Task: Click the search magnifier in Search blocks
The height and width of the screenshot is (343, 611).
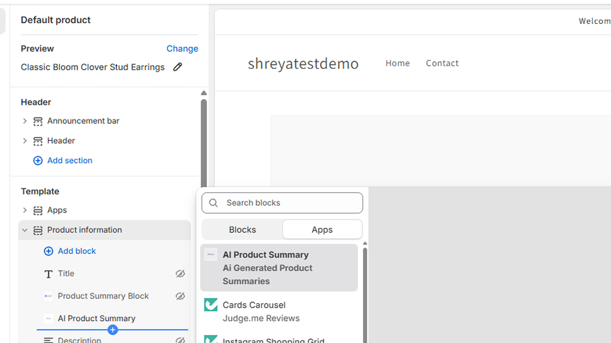Action: coord(213,203)
